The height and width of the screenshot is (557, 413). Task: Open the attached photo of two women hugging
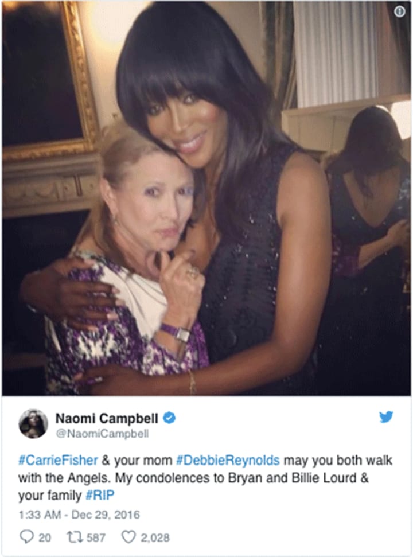coord(206,198)
